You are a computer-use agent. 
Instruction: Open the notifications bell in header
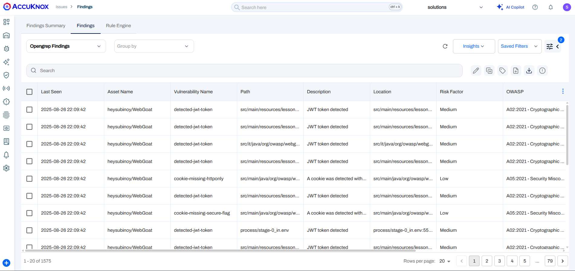(551, 7)
